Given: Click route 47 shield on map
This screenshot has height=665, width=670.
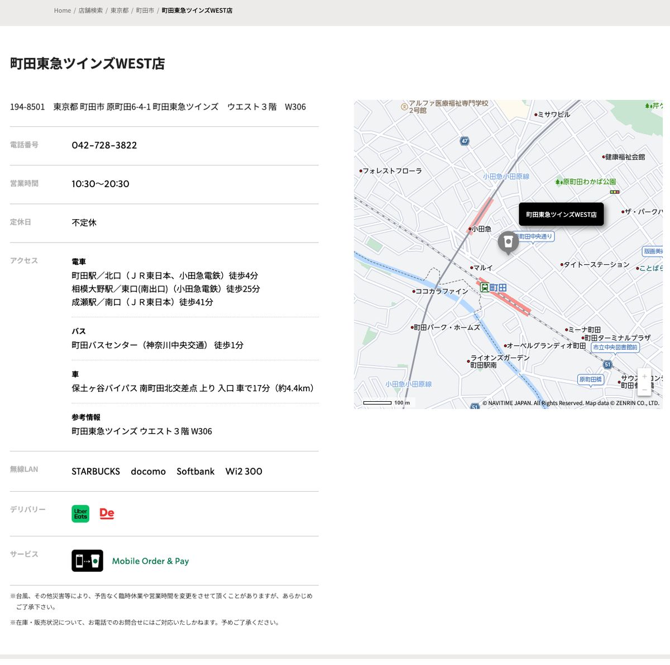Looking at the screenshot, I should [465, 141].
